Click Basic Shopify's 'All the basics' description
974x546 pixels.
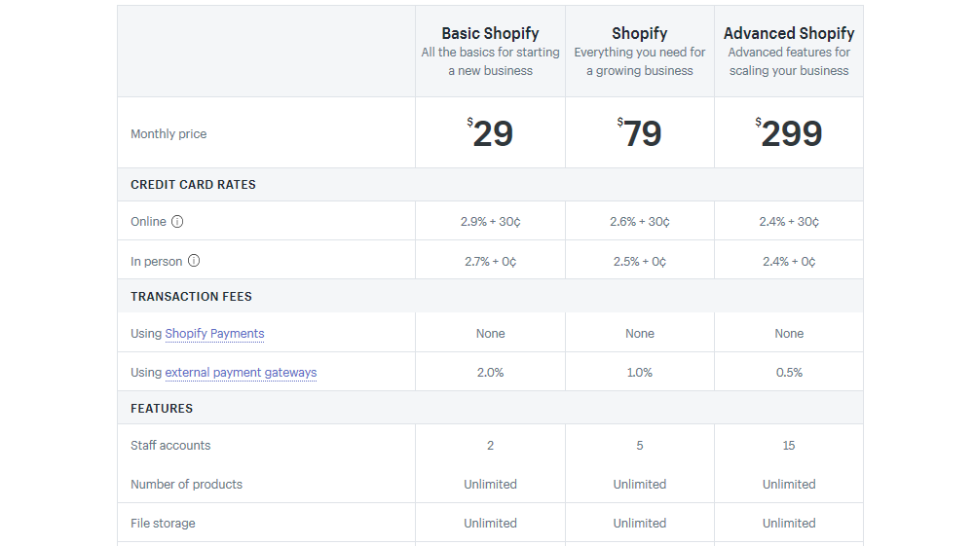(x=490, y=61)
